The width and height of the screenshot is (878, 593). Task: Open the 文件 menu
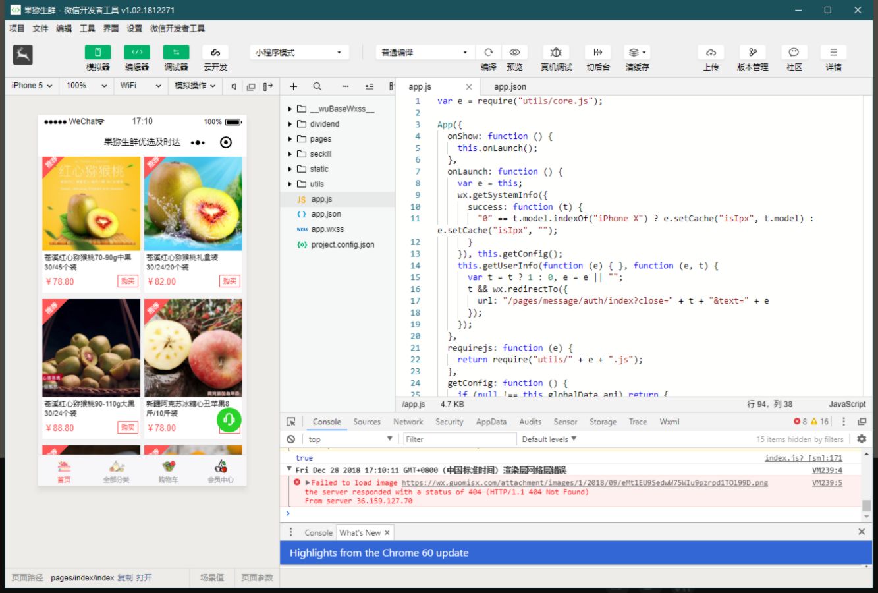[x=40, y=28]
